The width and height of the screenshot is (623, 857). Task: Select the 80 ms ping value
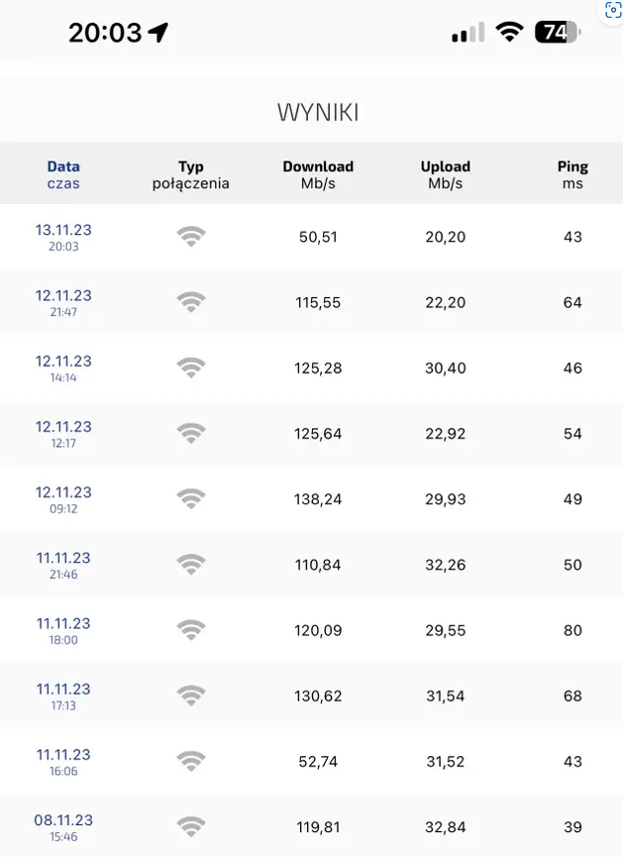(572, 630)
